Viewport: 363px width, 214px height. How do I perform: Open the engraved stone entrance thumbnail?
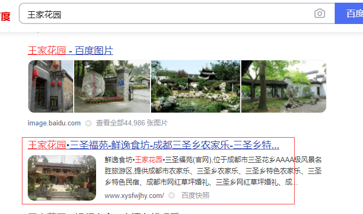[x=112, y=86]
